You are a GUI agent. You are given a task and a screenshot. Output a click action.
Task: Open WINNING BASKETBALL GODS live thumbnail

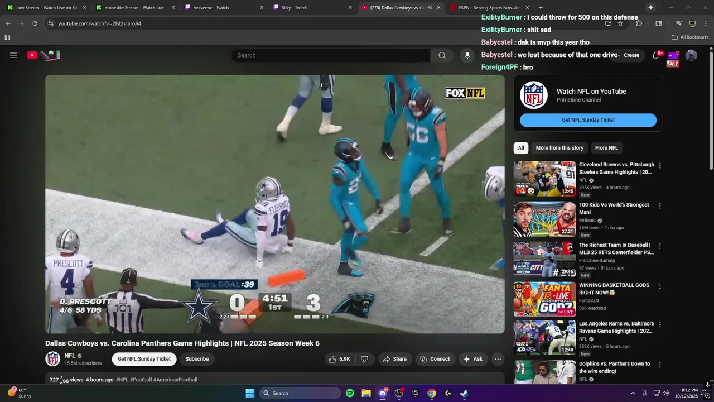544,299
